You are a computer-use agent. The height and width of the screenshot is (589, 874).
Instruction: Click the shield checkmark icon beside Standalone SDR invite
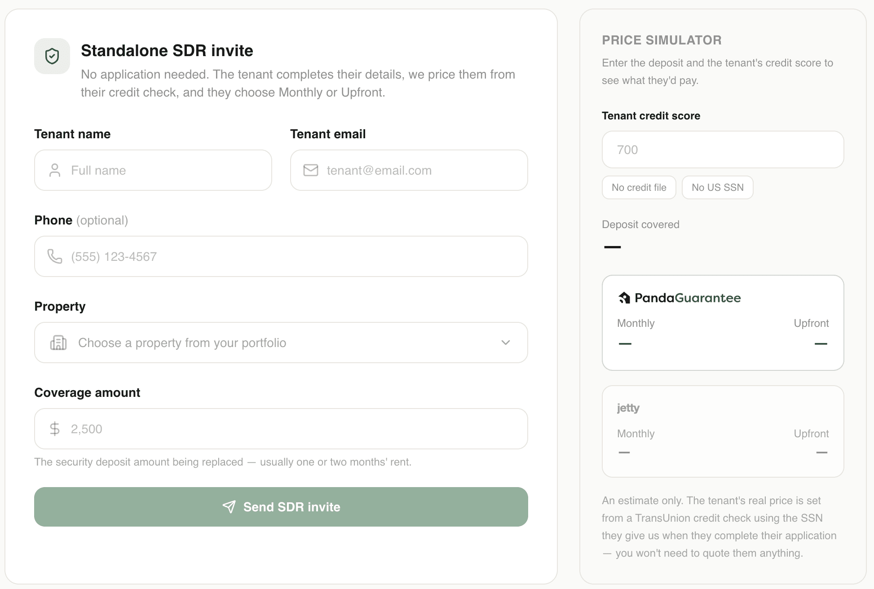tap(52, 56)
